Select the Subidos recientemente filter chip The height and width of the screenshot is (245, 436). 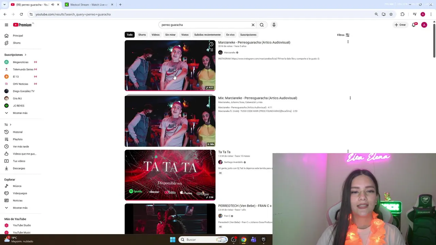[207, 35]
